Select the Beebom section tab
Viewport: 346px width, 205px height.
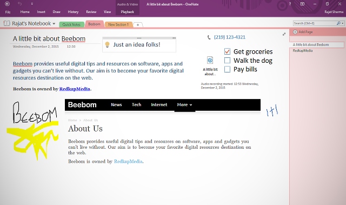tap(94, 24)
